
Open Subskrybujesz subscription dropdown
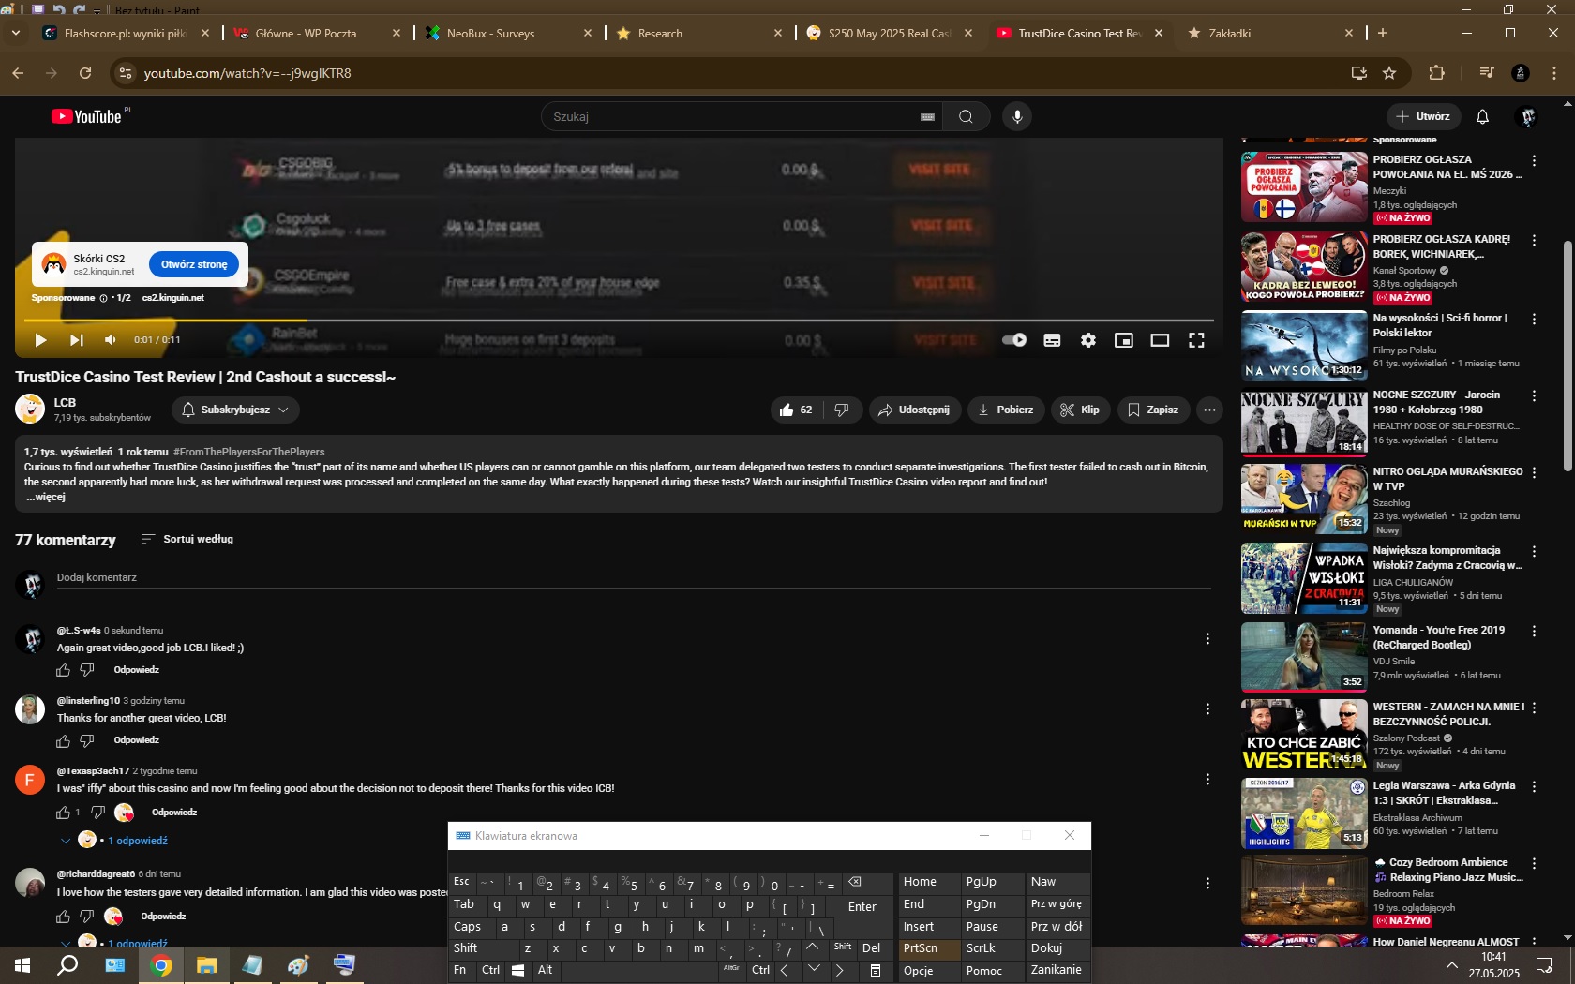click(x=235, y=410)
